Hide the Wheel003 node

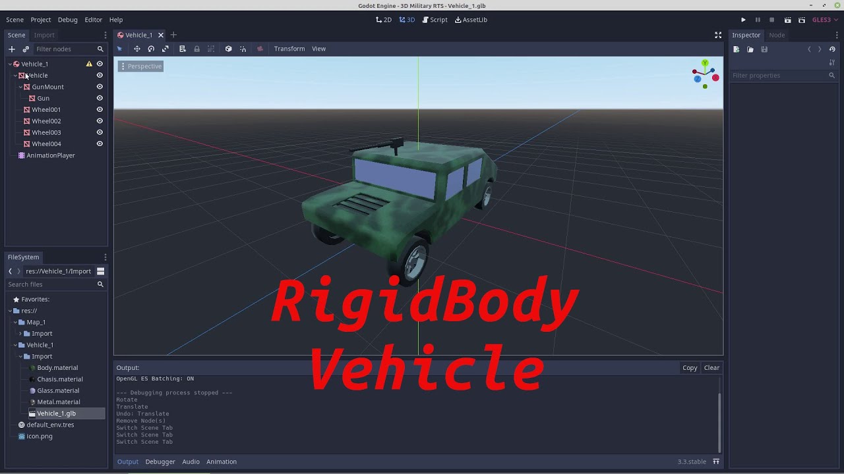(100, 132)
